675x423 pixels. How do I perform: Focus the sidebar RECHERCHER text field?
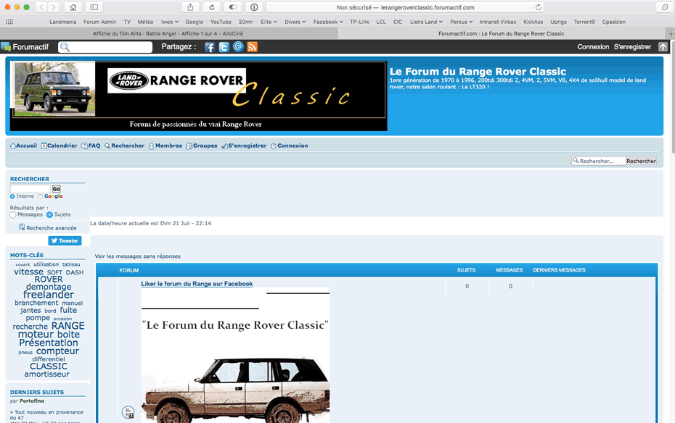pos(30,188)
